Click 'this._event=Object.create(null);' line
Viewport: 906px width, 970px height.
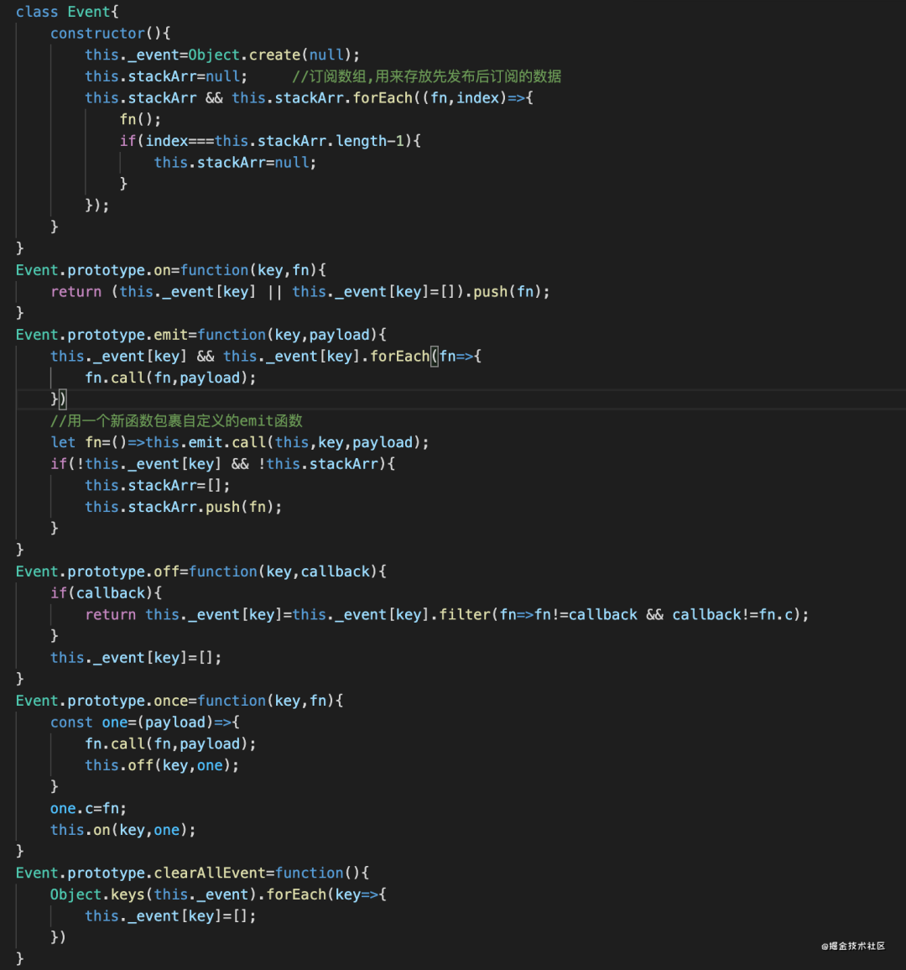222,55
